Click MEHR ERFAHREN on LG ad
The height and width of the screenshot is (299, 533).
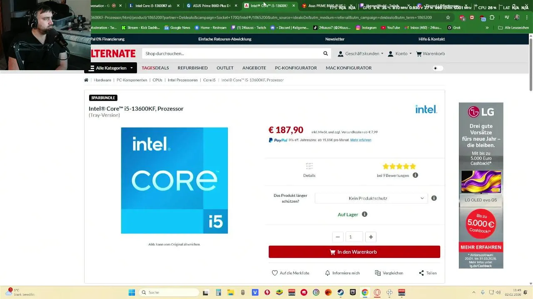(x=481, y=247)
